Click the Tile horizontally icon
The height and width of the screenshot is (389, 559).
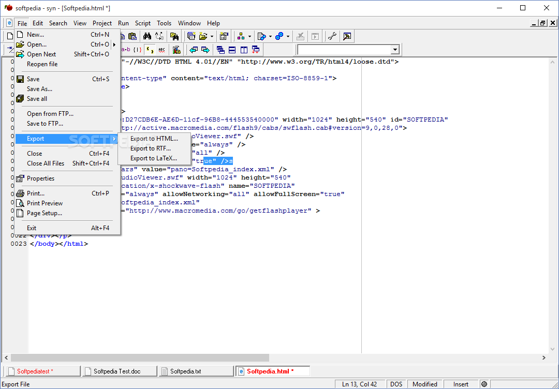click(x=232, y=50)
